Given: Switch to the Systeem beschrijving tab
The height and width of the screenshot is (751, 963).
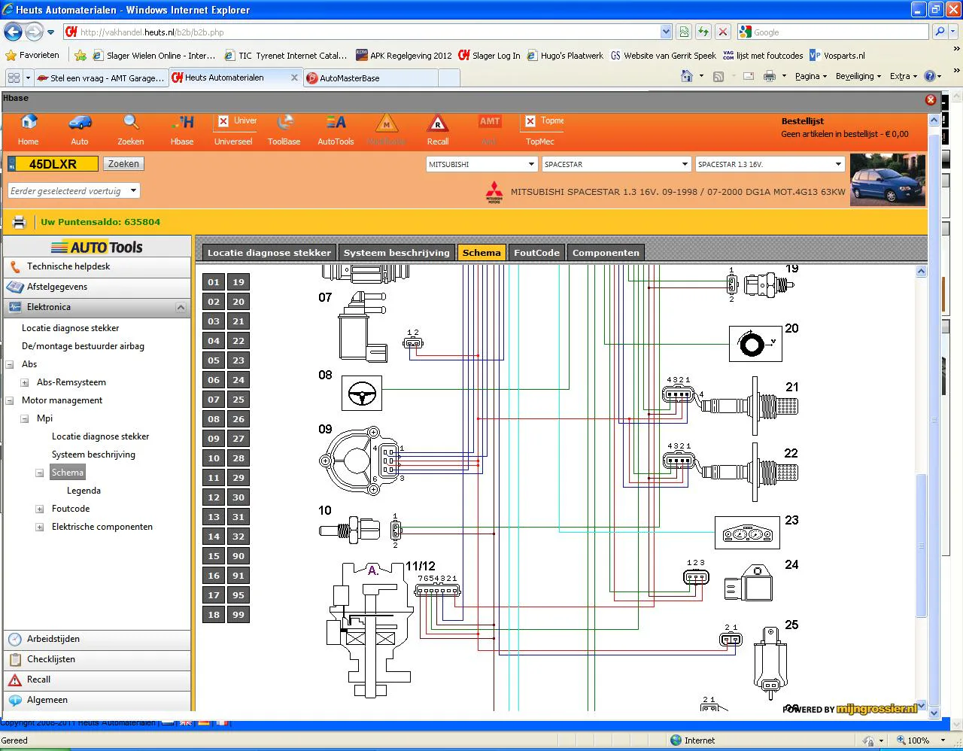Looking at the screenshot, I should (396, 253).
